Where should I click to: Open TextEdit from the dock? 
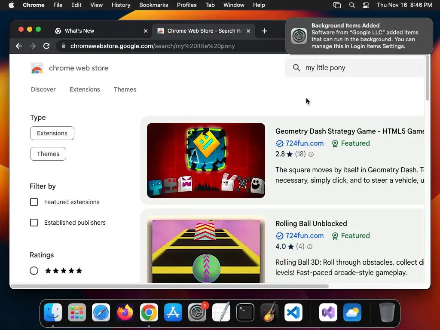(x=221, y=312)
